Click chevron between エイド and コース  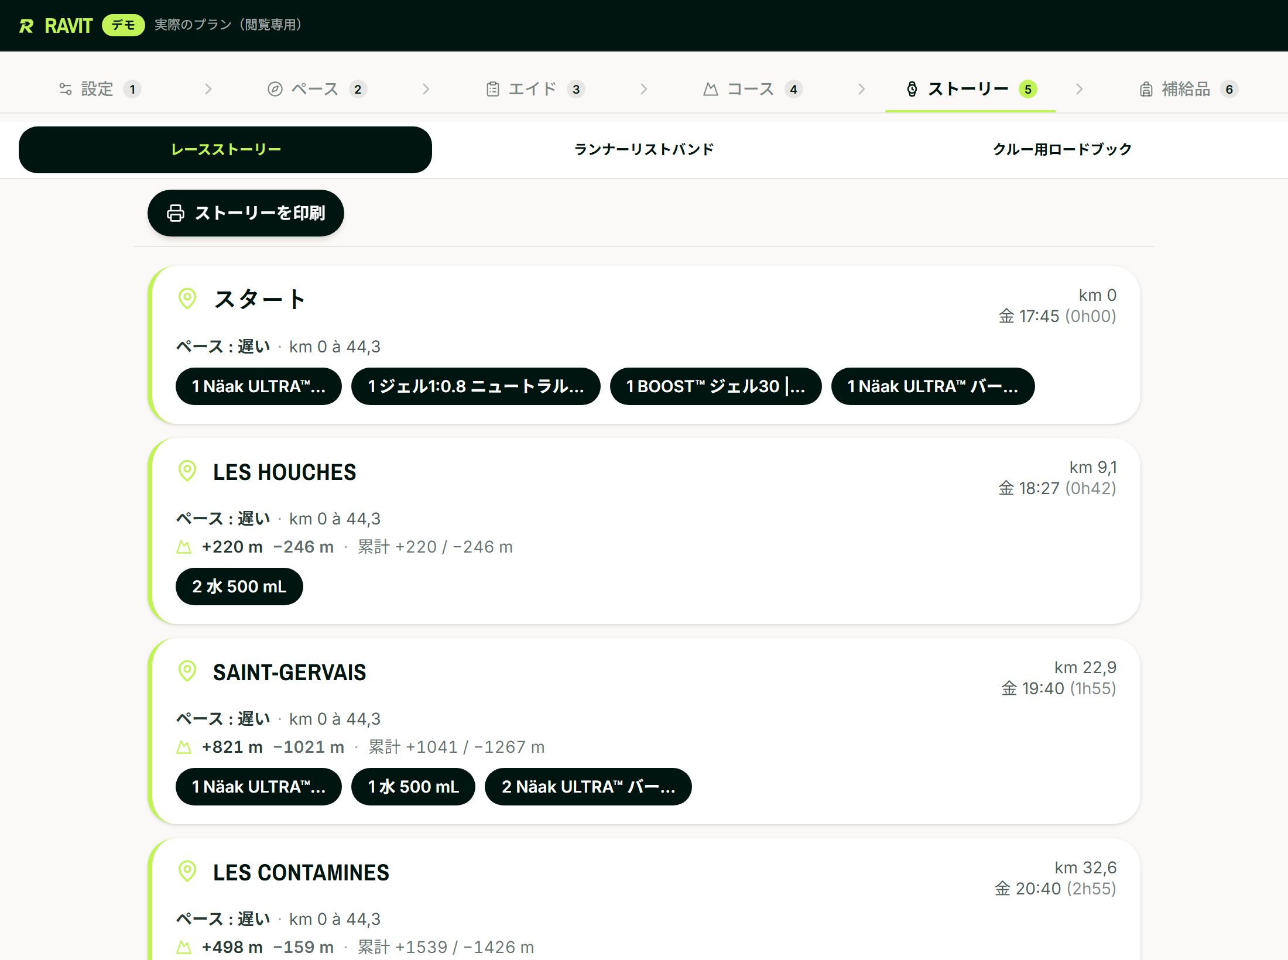(x=644, y=89)
